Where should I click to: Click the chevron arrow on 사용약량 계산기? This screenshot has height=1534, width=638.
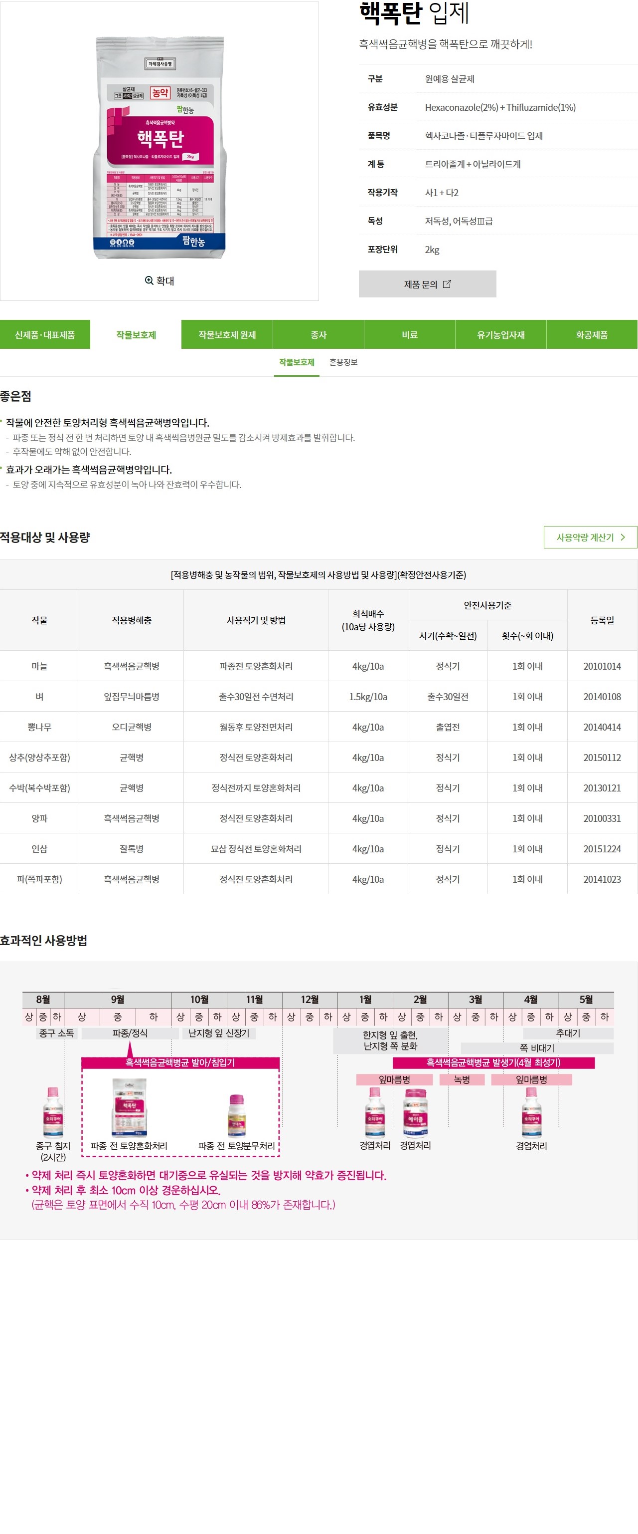pos(623,537)
